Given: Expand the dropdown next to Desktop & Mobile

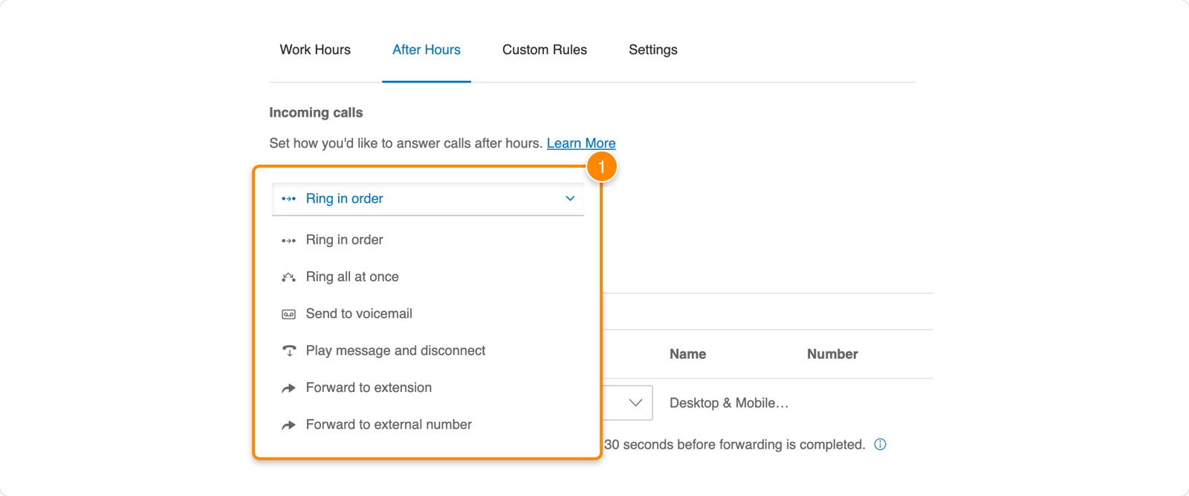Looking at the screenshot, I should pos(635,402).
